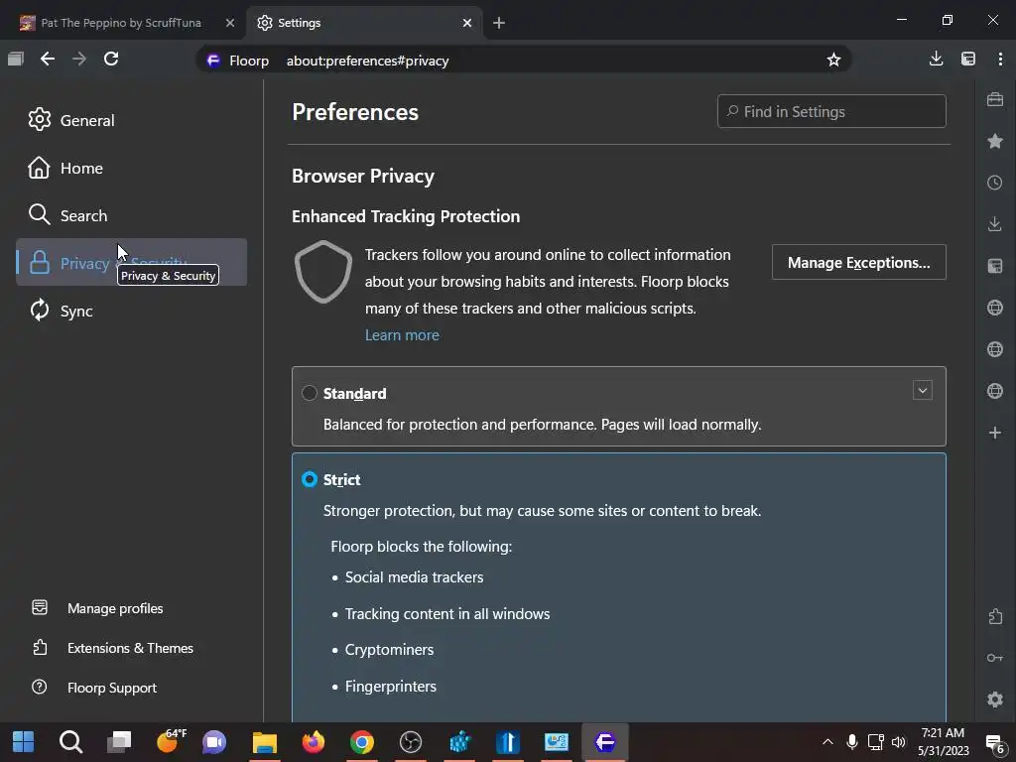Open add-ons puzzle icon in side panel
Screen dimensions: 1016x762
click(995, 616)
